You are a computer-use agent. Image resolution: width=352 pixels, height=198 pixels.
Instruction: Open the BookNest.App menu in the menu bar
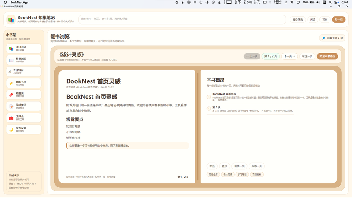(x=19, y=2)
